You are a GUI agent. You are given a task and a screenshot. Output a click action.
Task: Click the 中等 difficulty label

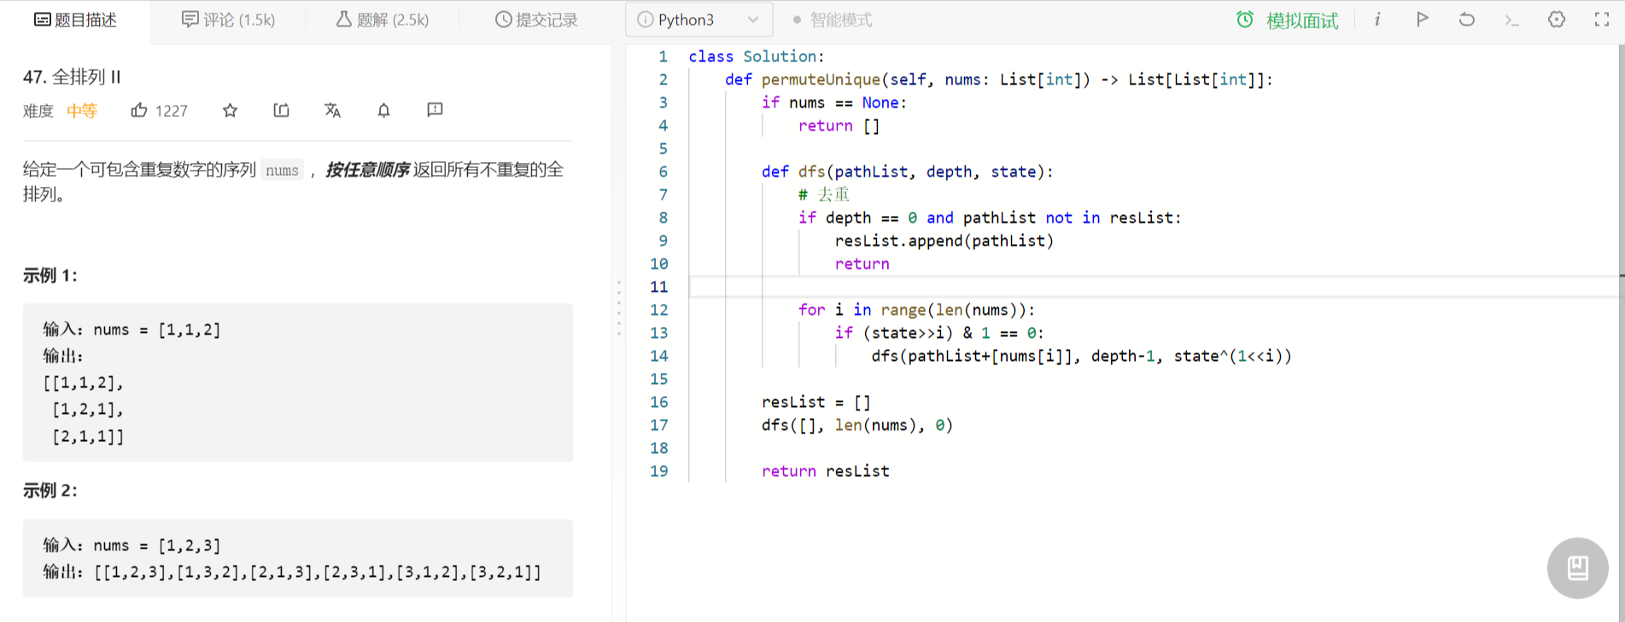[x=82, y=111]
